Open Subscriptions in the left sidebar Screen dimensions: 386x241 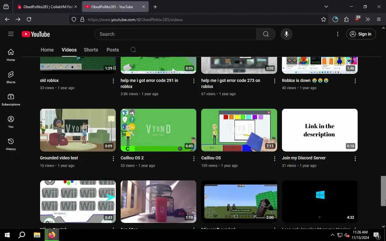coord(11,99)
